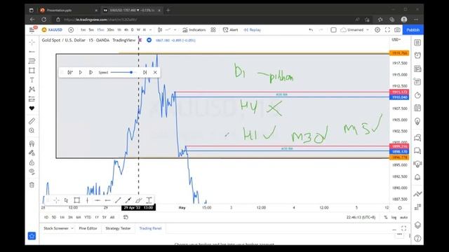Open the Stock Screener tab dropdown
Screen dimensions: 449x252
[72, 228]
